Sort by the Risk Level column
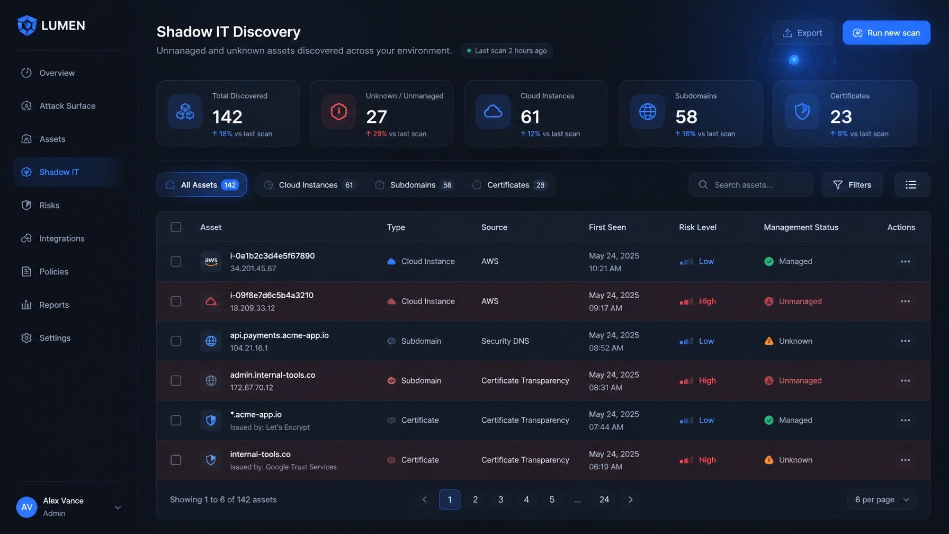This screenshot has height=534, width=949. (x=697, y=227)
